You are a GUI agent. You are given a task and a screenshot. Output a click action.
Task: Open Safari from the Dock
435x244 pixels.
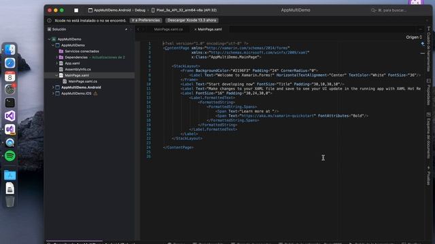click(10, 63)
